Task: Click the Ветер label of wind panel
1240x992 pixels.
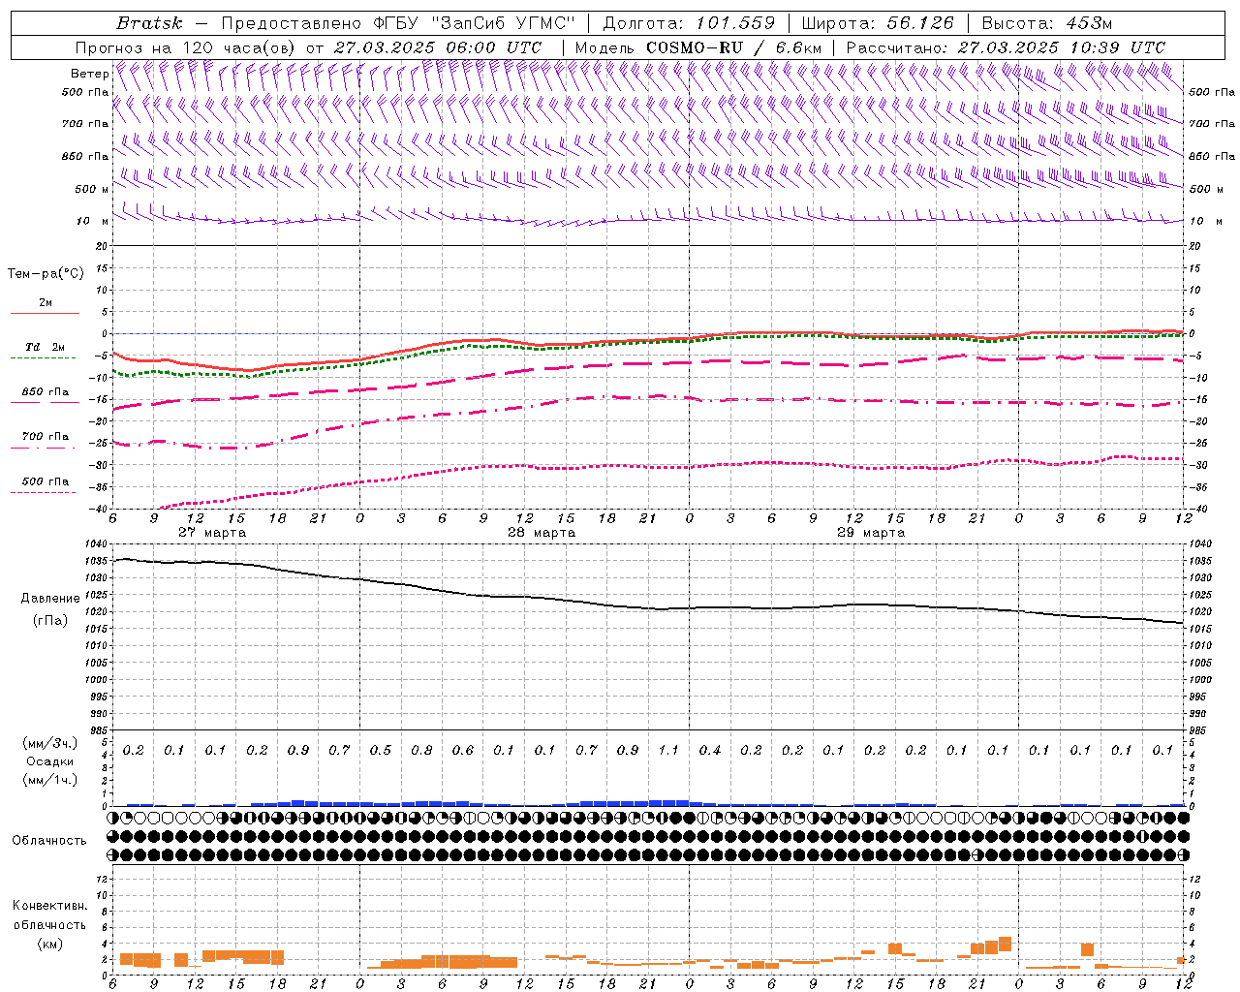Action: 89,74
